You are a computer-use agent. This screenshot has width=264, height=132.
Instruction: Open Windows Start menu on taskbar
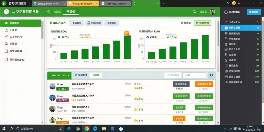pos(4,129)
